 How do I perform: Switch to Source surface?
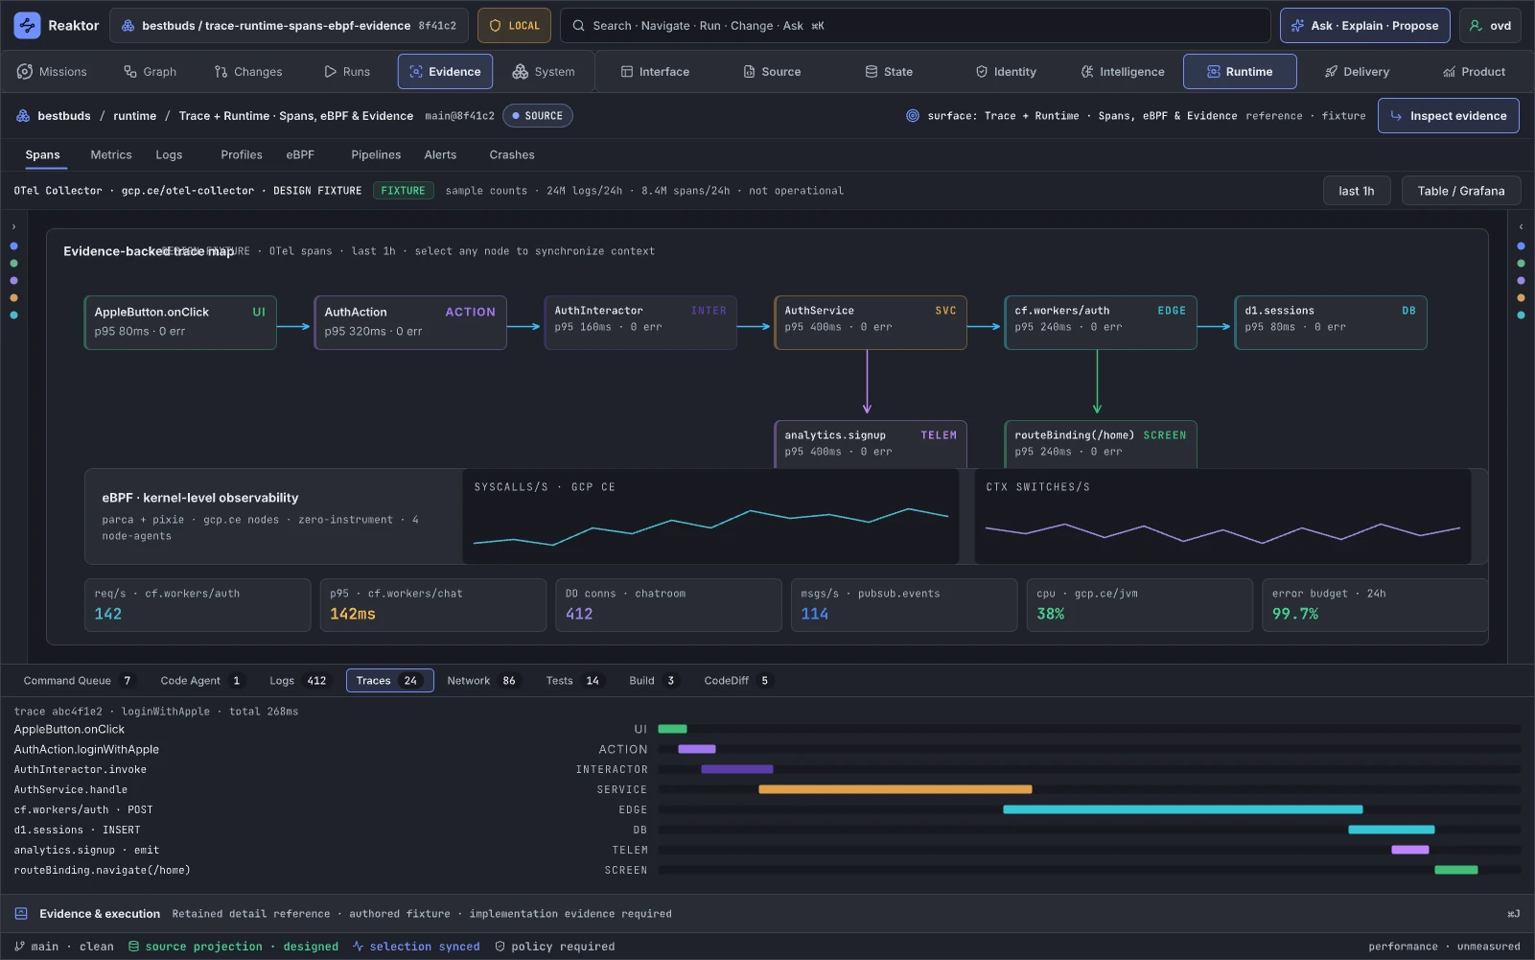tap(772, 72)
